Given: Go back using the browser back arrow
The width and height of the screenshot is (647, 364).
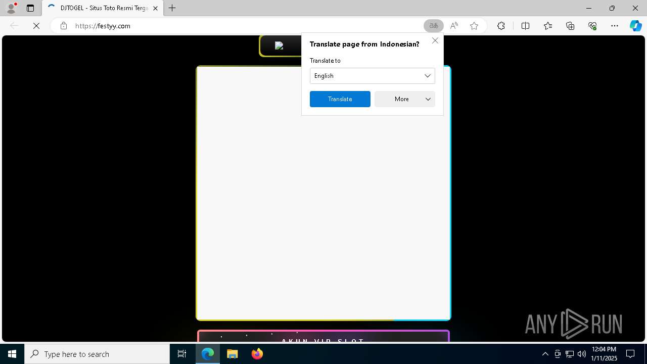Looking at the screenshot, I should coord(14,26).
